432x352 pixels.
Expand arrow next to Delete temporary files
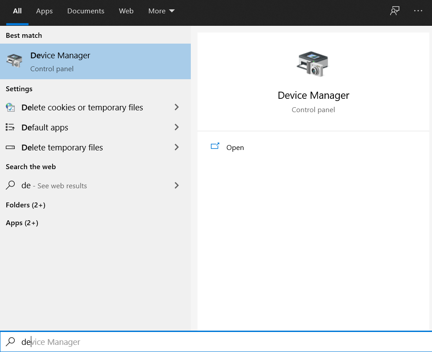coord(177,147)
